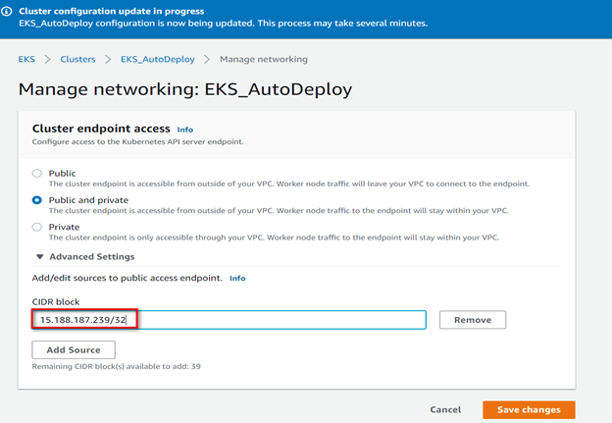Select the Public and private radio option
This screenshot has height=423, width=612.
(x=37, y=199)
